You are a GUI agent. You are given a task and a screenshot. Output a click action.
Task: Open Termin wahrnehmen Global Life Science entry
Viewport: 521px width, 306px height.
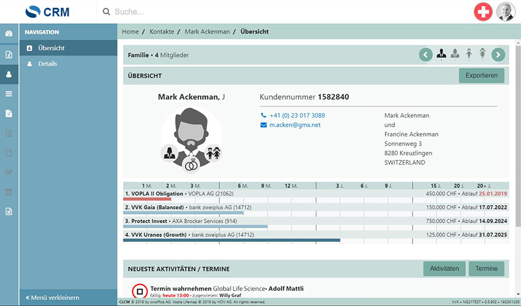[227, 288]
